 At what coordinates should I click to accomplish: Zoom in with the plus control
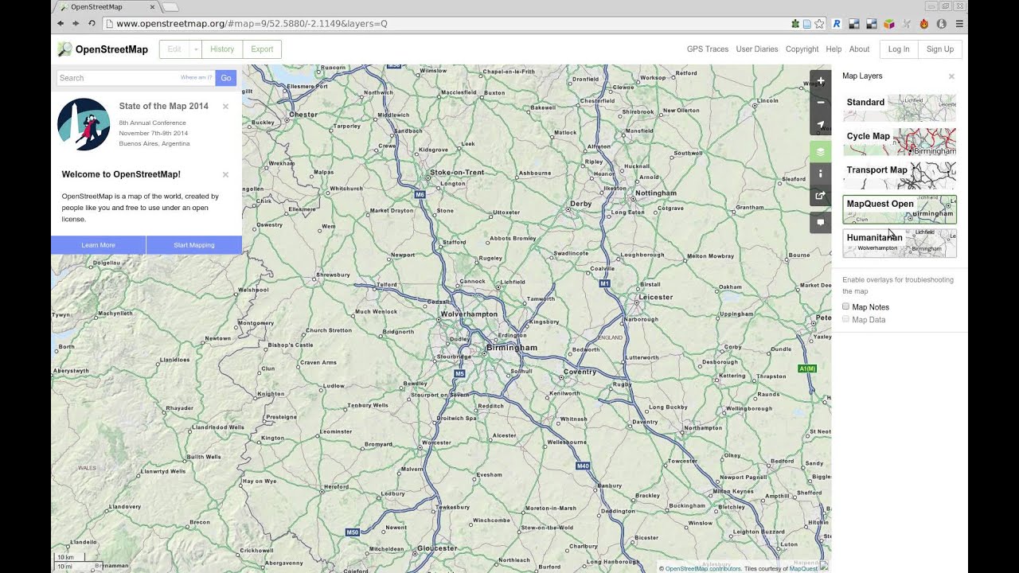821,81
